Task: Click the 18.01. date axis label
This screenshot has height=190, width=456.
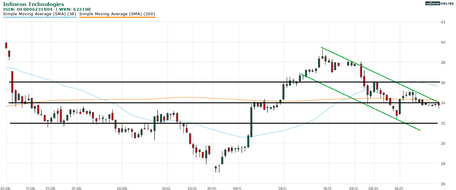Action: click(399, 188)
